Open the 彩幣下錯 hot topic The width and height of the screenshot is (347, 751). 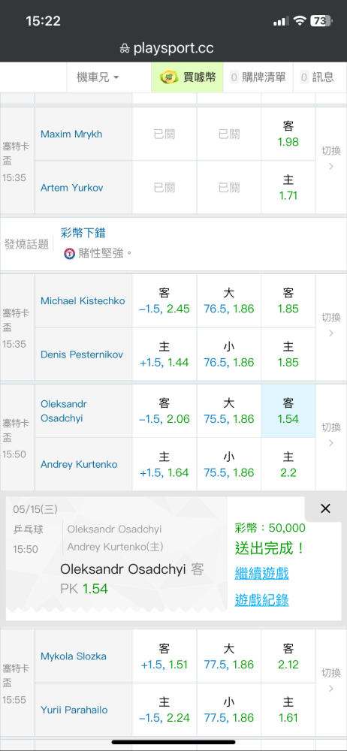click(x=83, y=234)
